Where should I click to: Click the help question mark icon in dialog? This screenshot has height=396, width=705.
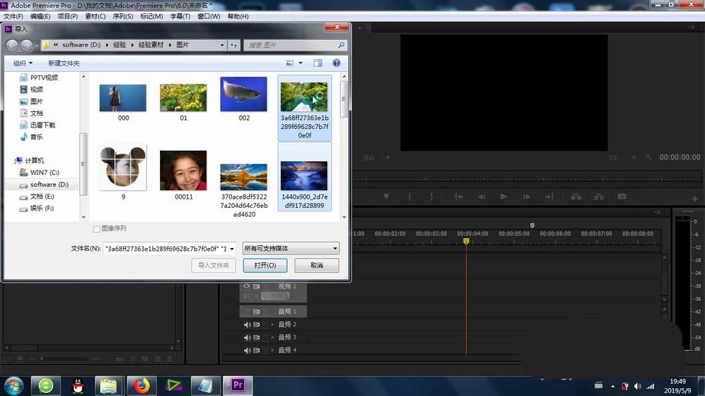336,63
